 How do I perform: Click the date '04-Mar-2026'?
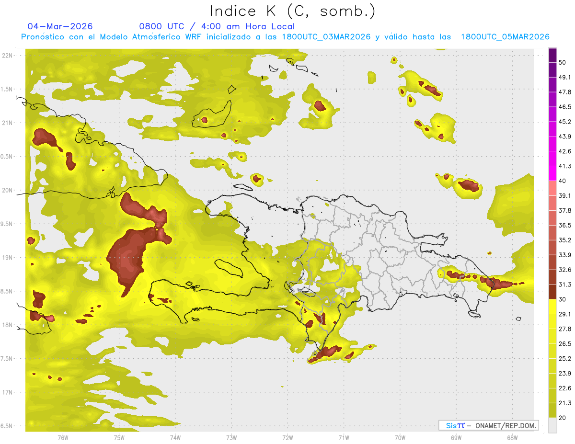[x=60, y=26]
